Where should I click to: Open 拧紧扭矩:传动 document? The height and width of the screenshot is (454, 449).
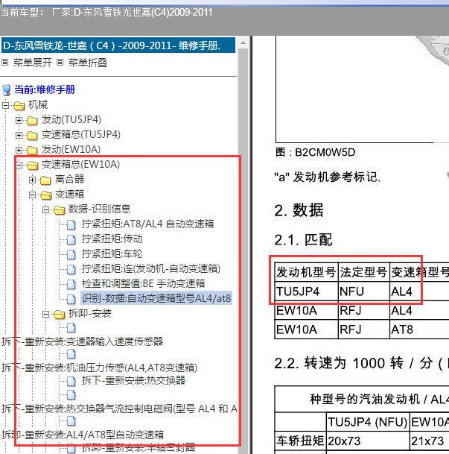tap(112, 239)
